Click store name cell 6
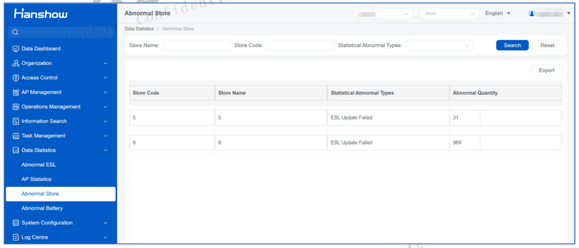Screen dimensions: 579x248 point(271,142)
